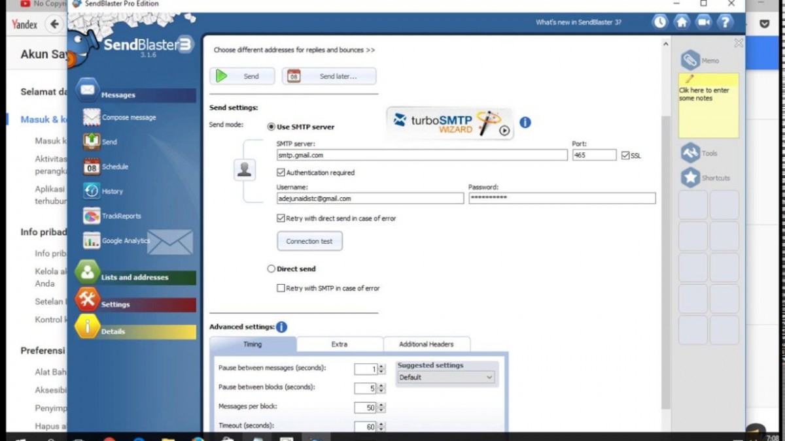
Task: Select the Direct send radio option
Action: (271, 269)
